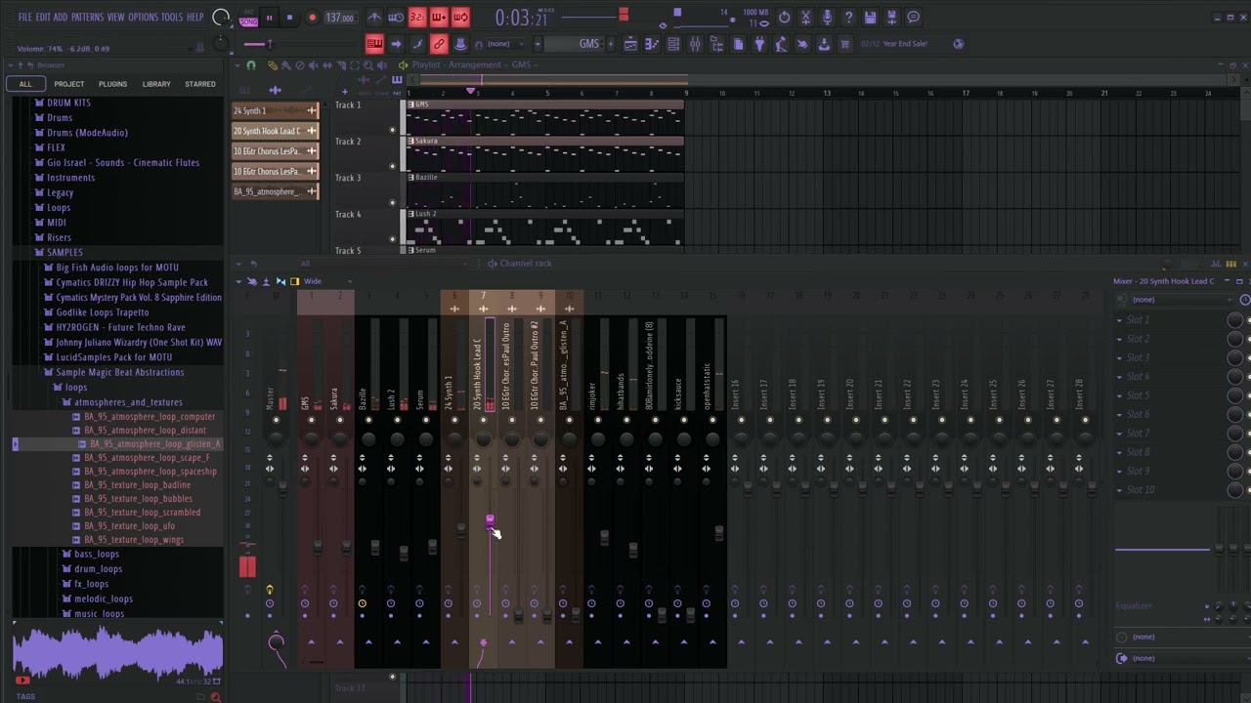Toggle Pattern/Song mode switch

tap(248, 18)
